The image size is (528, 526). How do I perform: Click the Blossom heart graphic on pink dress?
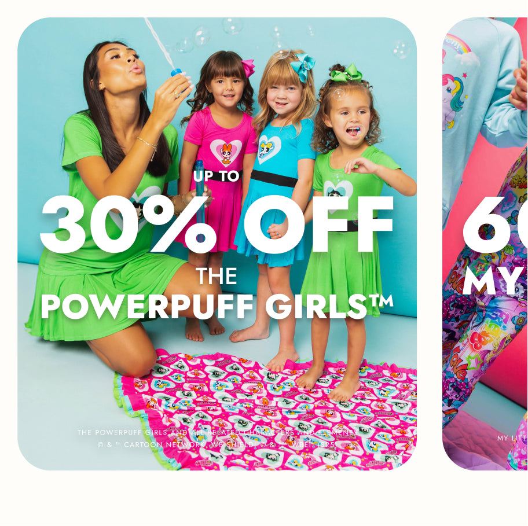[226, 153]
